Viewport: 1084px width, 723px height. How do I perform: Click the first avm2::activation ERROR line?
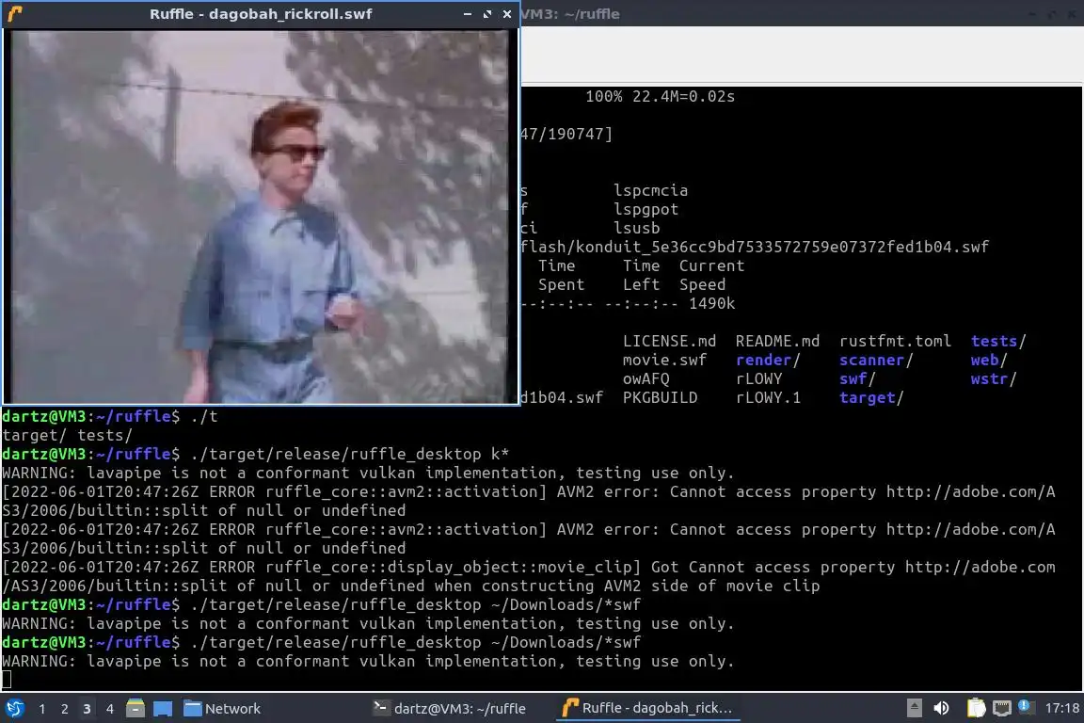529,501
